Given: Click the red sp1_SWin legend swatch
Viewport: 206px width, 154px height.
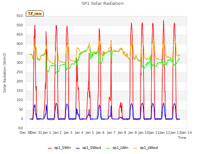Looking at the screenshot, I should pos(50,148).
